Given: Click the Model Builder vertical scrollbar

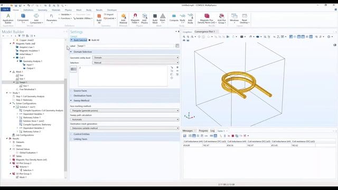Looking at the screenshot, I should click(65, 126).
